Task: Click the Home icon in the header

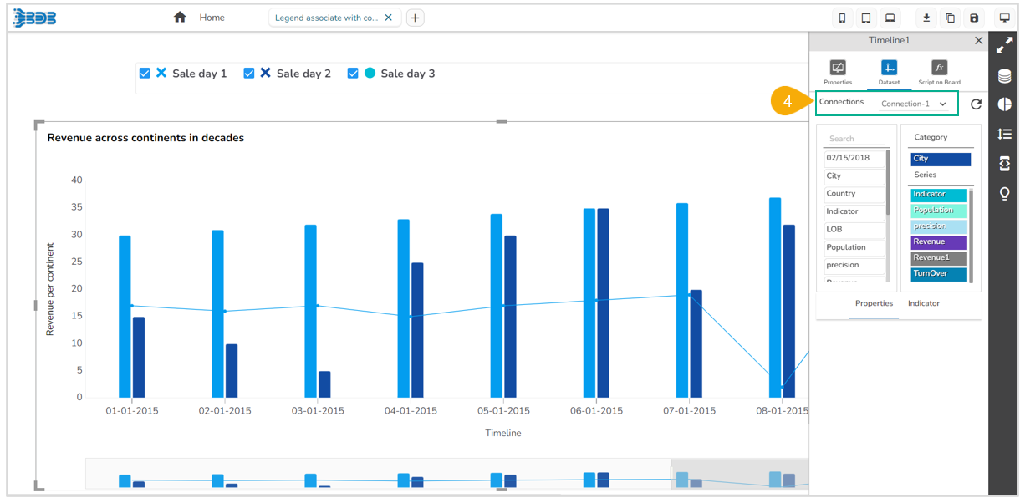Action: point(180,18)
